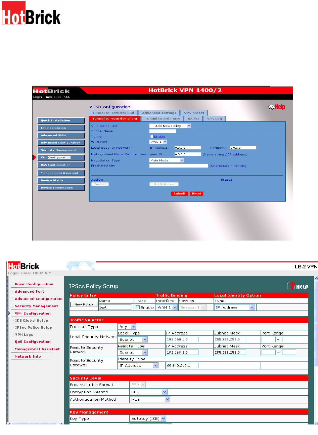The image size is (318, 435).
Task: Open Advanced Configuration link in LB-2 sidebar
Action: (x=39, y=299)
